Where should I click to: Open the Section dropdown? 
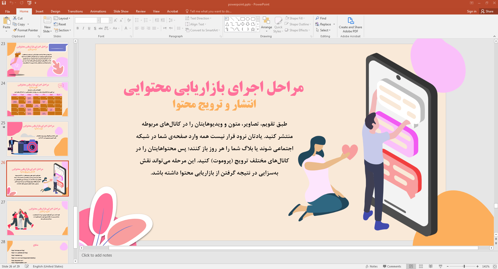63,30
